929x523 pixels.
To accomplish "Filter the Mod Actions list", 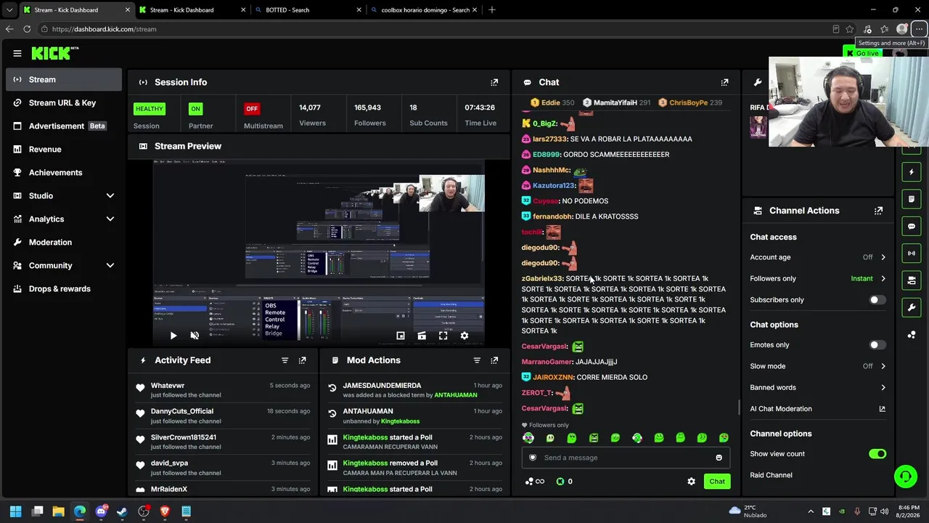I will [x=477, y=360].
